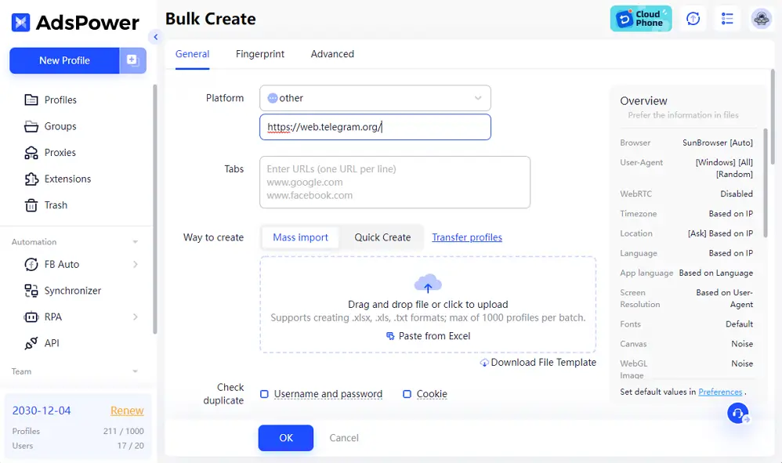This screenshot has width=782, height=463.
Task: Open the Proxies sidebar item
Action: 59,152
